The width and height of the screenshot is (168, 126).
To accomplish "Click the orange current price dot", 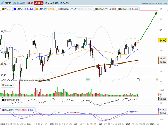I will (x=138, y=43).
